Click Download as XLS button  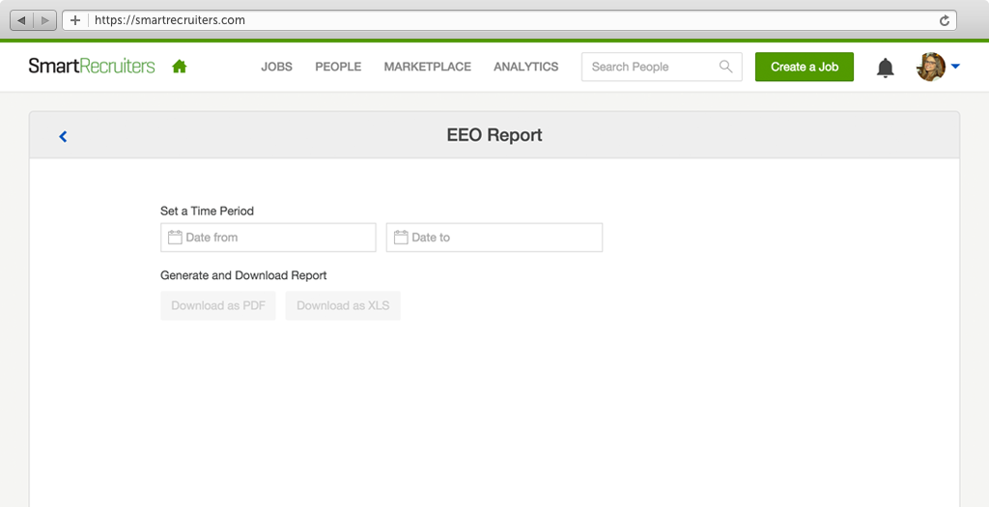[343, 305]
